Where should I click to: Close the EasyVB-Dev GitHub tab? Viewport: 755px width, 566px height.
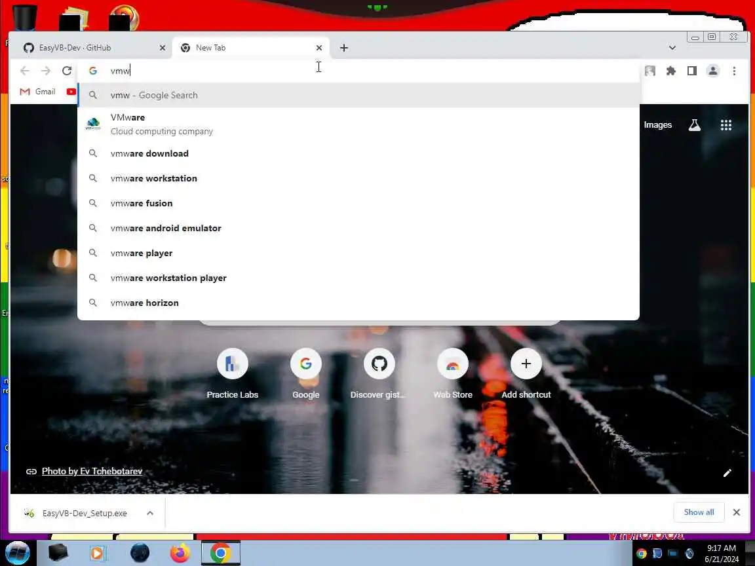163,48
